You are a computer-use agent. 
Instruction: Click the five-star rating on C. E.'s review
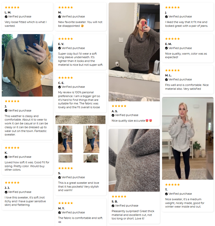coord(66,78)
